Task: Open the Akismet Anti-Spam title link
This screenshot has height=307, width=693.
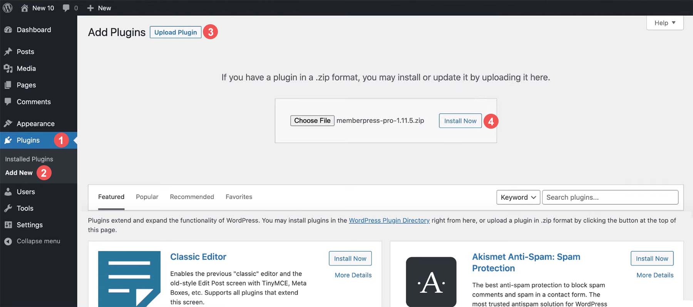Action: click(526, 262)
